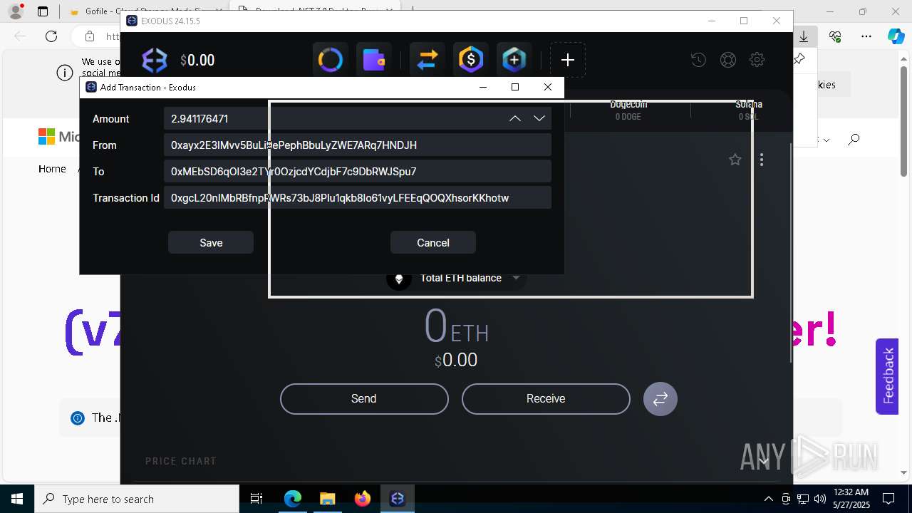The height and width of the screenshot is (513, 912).
Task: Cancel the Add Transaction dialog
Action: [433, 242]
